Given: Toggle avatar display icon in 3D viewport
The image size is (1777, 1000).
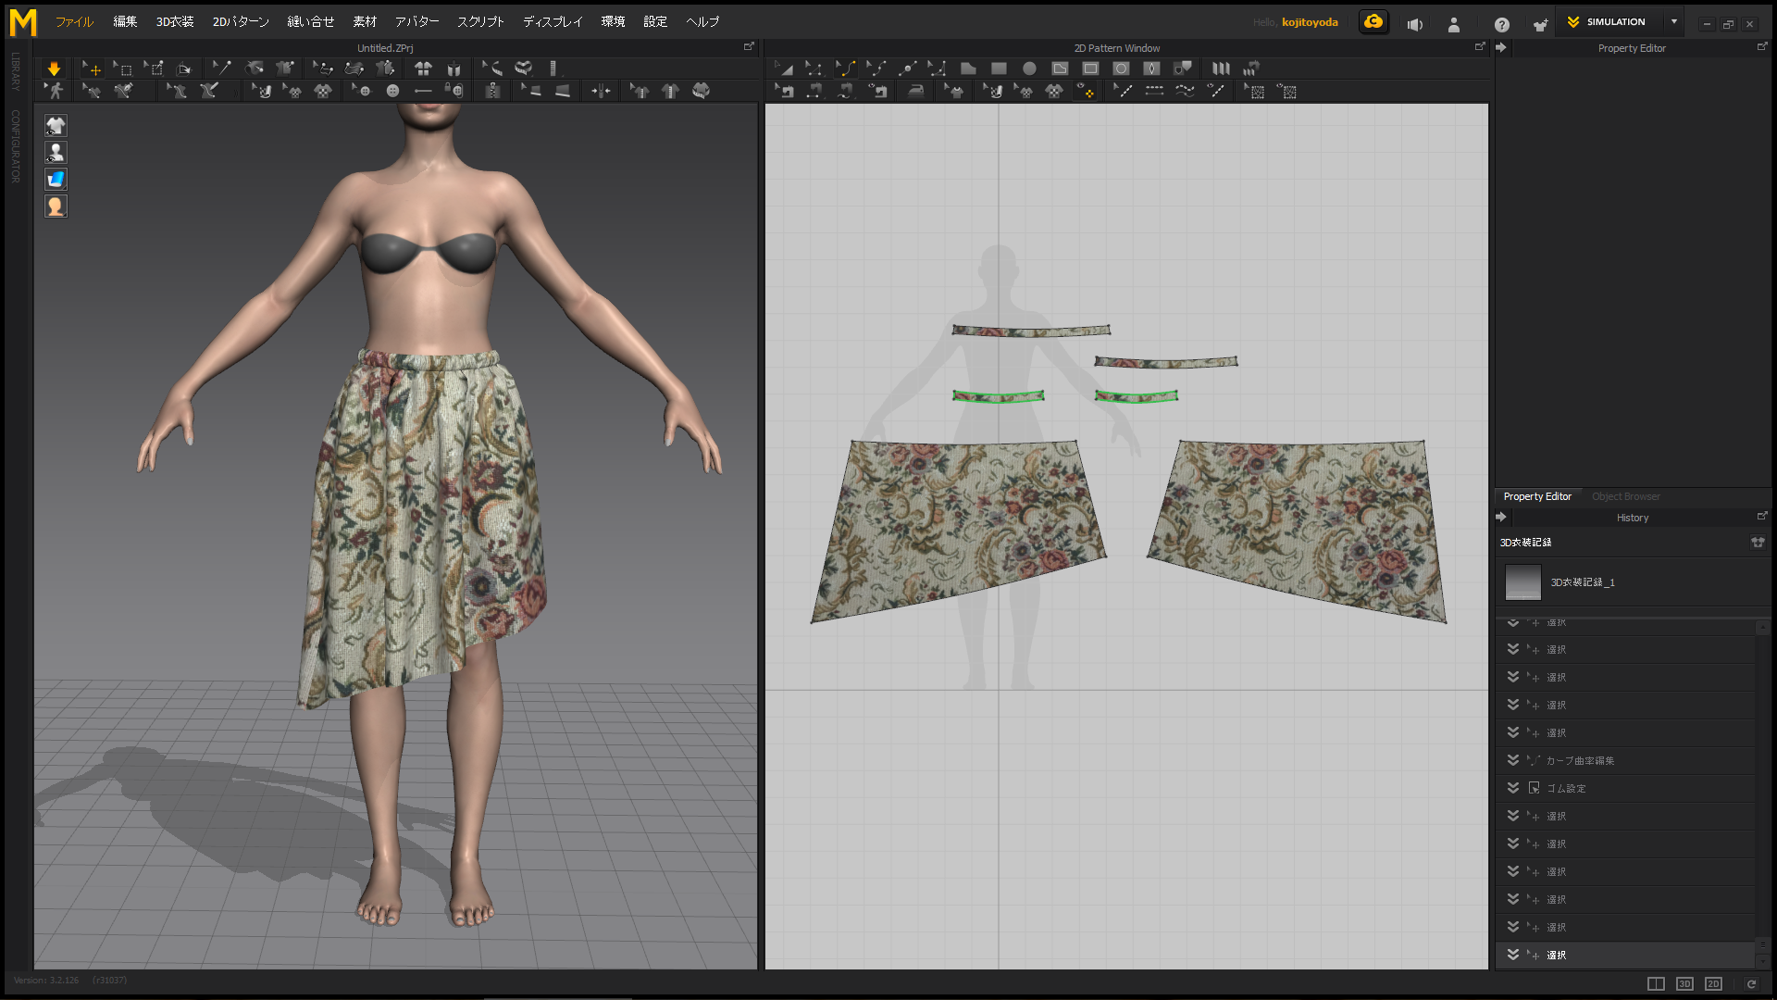Looking at the screenshot, I should point(56,153).
